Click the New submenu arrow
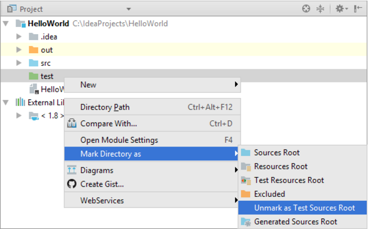 [236, 84]
